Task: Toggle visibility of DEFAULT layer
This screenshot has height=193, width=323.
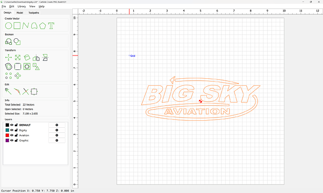Action: click(x=12, y=125)
